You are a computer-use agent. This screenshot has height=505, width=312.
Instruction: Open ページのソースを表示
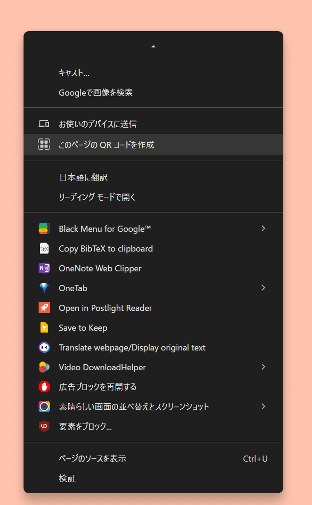click(92, 458)
